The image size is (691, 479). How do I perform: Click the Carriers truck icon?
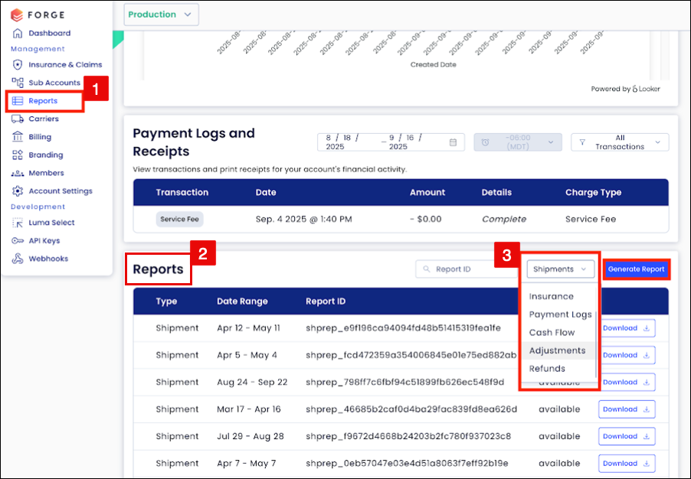tap(18, 119)
